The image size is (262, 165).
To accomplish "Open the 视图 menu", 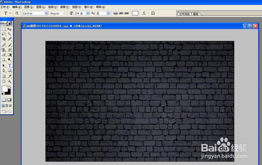I will pos(77,7).
